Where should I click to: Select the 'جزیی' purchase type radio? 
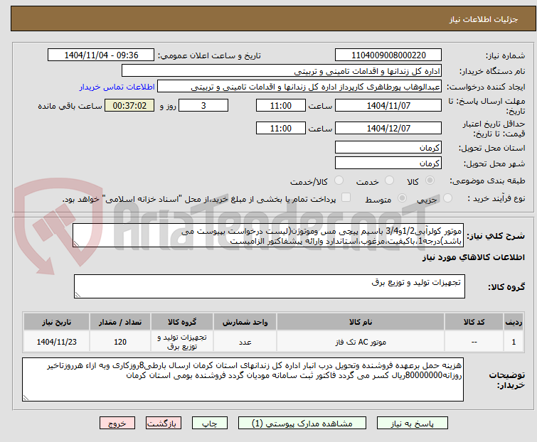pos(447,198)
